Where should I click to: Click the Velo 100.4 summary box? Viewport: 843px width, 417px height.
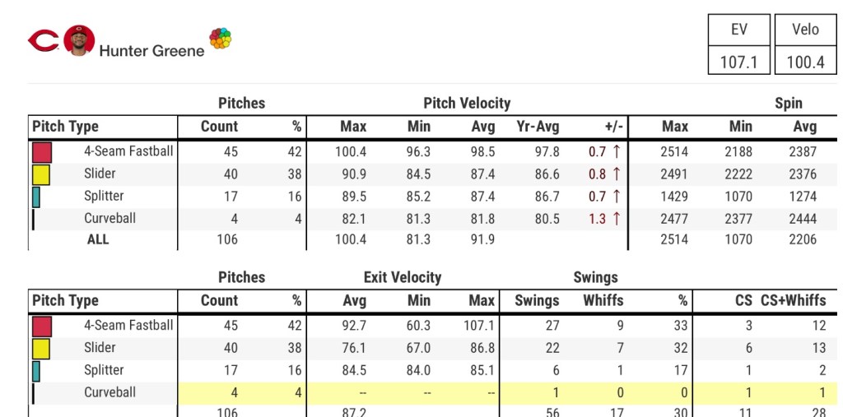(805, 45)
